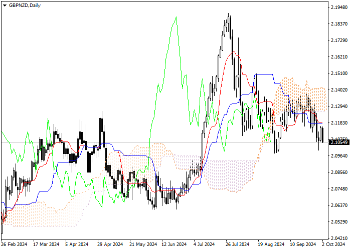Select the 17 Mar 2024 date label

pos(46,244)
